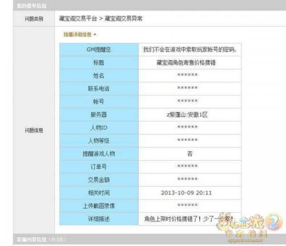The height and width of the screenshot is (246, 286).
Task: Click the 问题类别 label cell
Action: pos(34,19)
